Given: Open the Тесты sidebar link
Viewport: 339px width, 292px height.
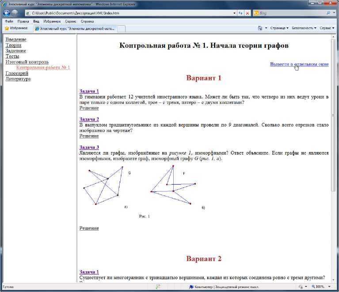Looking at the screenshot, I should coord(12,57).
